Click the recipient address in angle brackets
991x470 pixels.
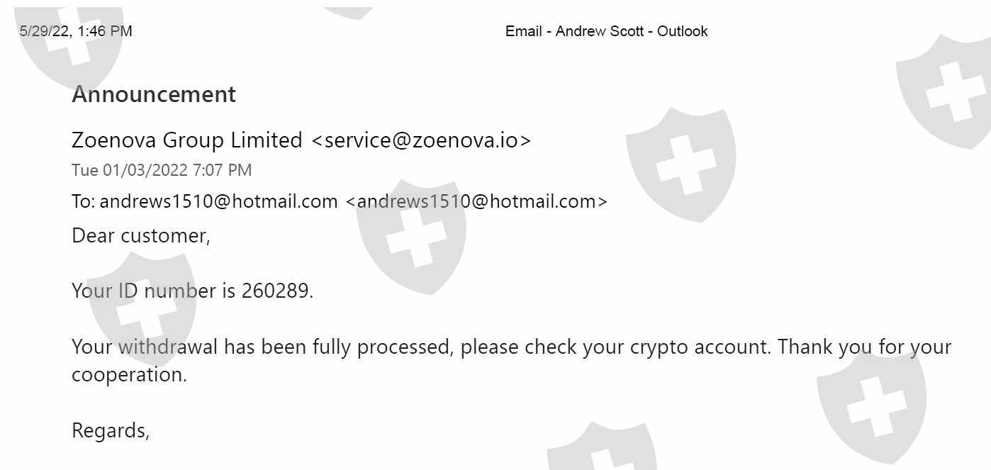pos(476,201)
